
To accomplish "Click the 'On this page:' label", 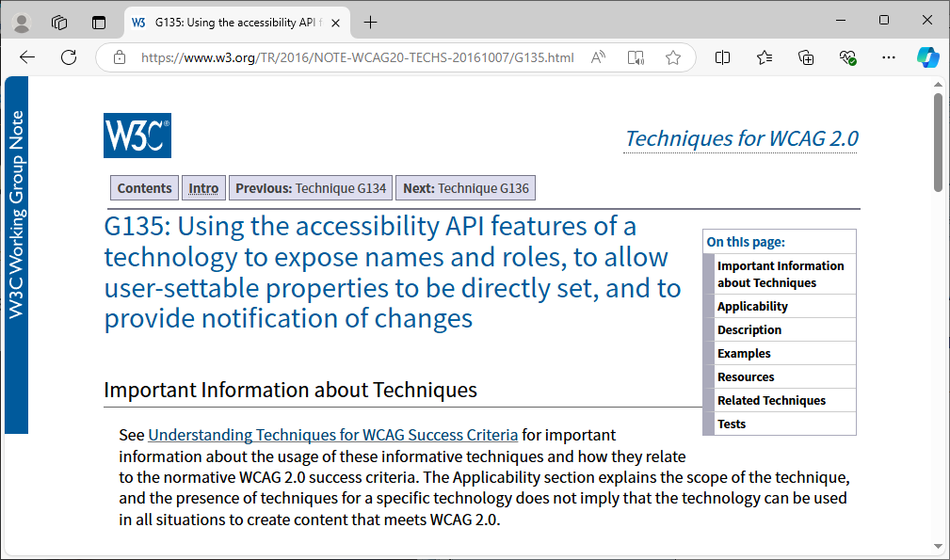I will [746, 242].
